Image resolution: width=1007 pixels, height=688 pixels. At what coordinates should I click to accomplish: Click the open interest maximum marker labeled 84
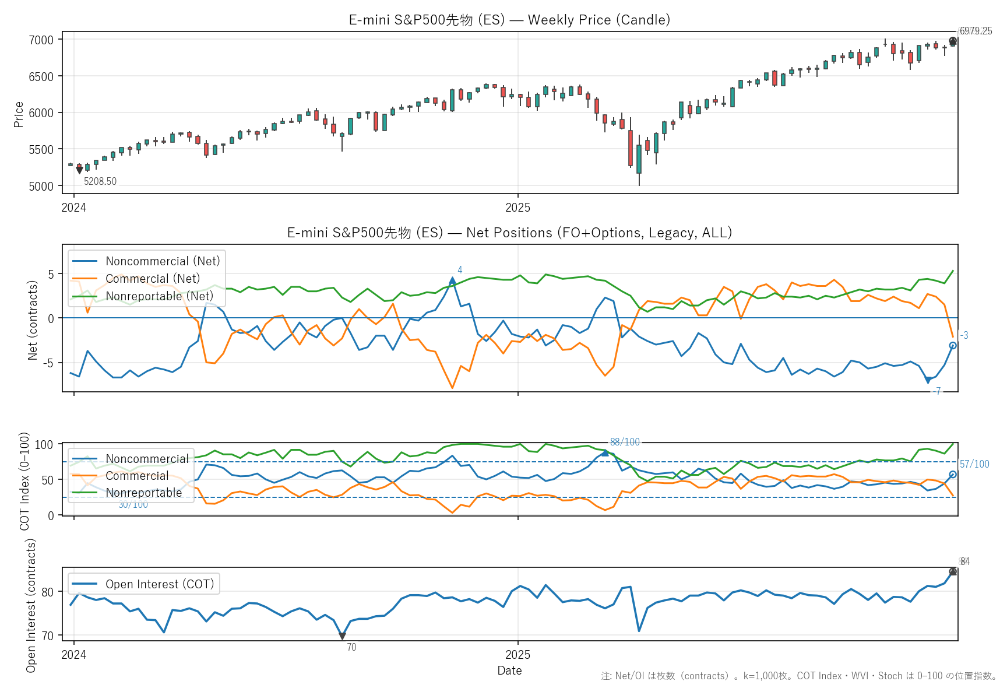pyautogui.click(x=953, y=571)
